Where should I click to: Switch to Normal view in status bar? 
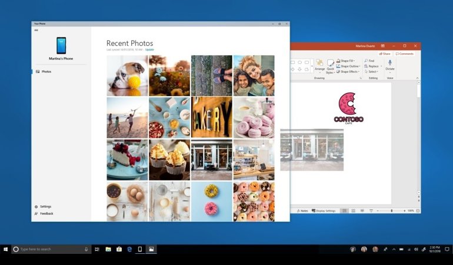click(344, 210)
